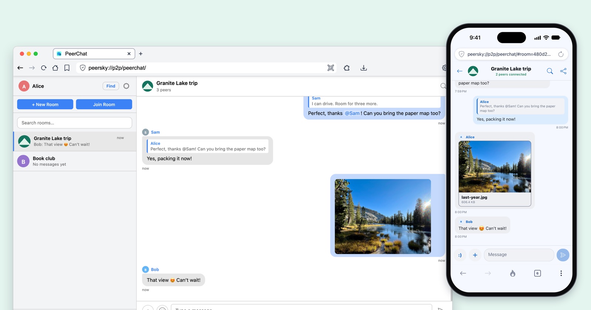Click the @Sam mention in Alice's message
The height and width of the screenshot is (310, 591).
352,113
